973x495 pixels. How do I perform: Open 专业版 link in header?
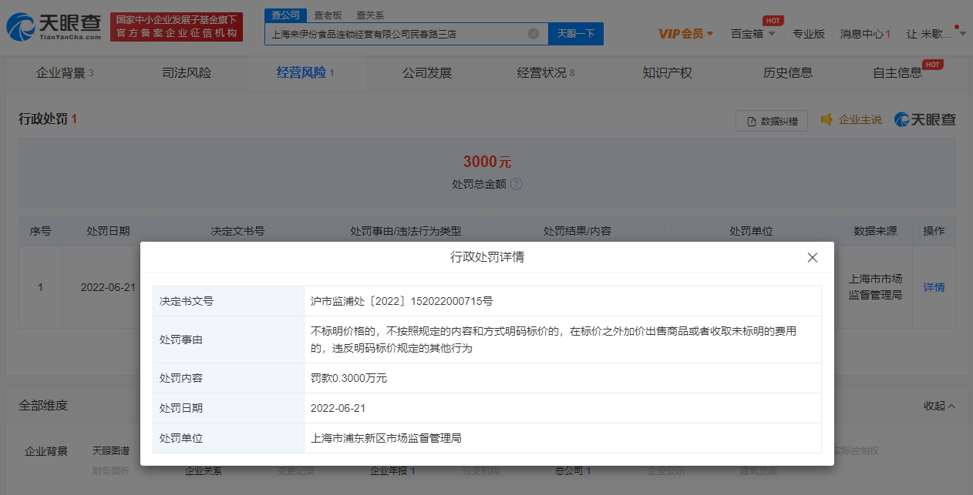tap(809, 34)
